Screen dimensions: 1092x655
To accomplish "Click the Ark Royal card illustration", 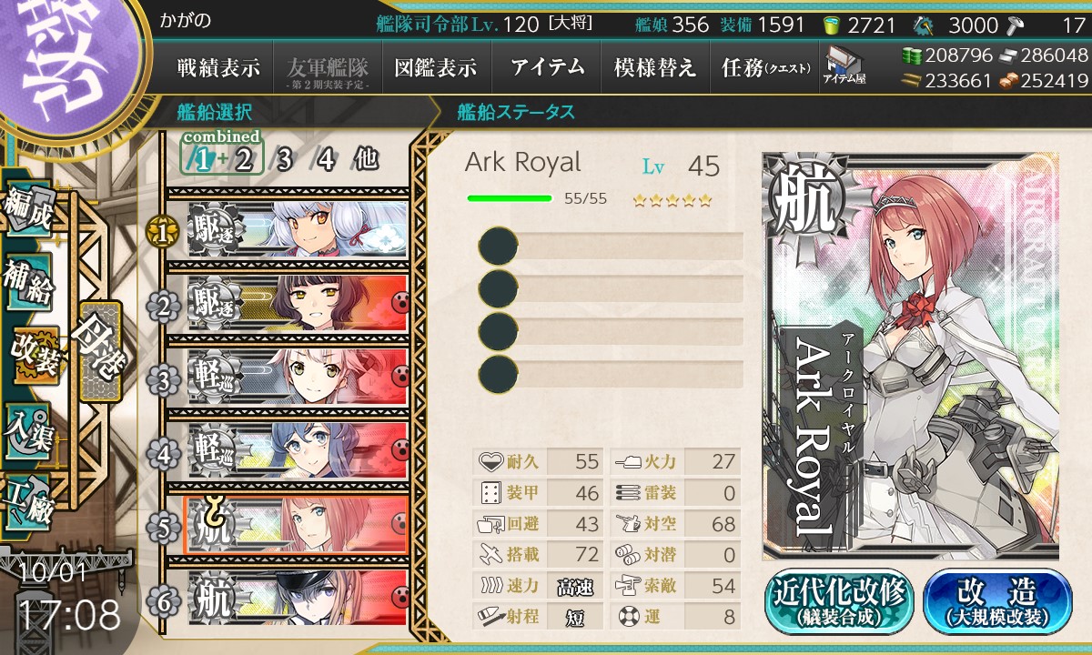I will [x=911, y=357].
